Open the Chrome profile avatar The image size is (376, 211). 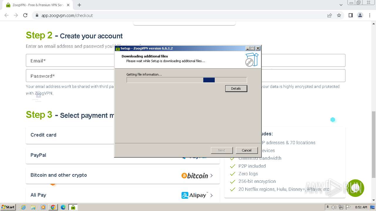click(360, 15)
